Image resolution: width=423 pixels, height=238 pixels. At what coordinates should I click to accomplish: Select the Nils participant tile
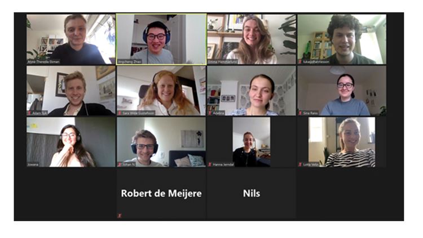252,194
